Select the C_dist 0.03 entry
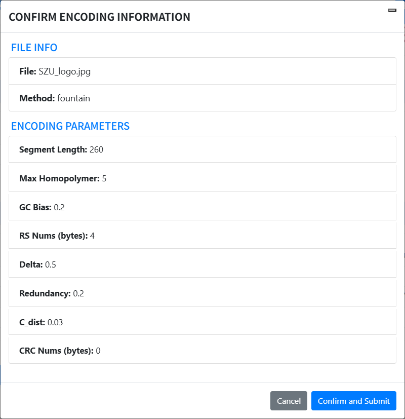The width and height of the screenshot is (405, 419). click(202, 322)
